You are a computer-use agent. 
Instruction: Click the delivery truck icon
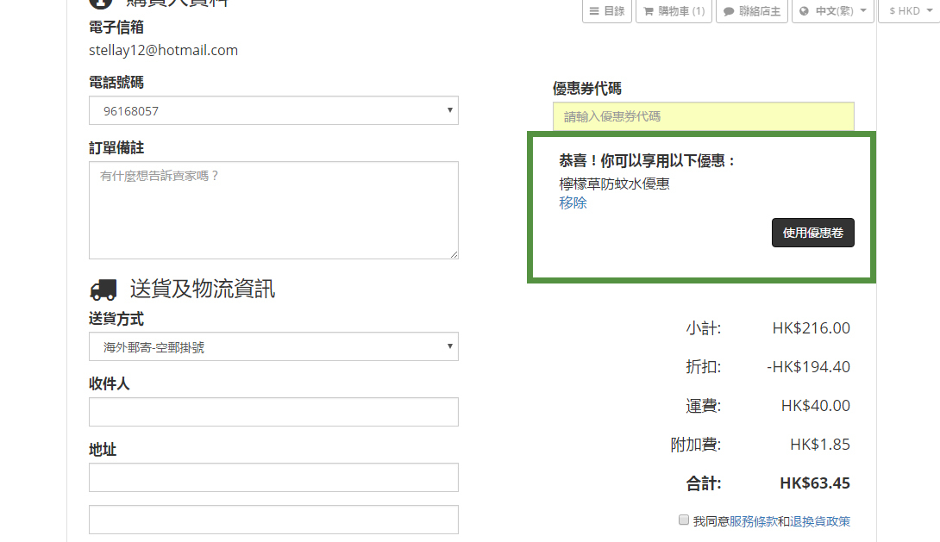103,290
